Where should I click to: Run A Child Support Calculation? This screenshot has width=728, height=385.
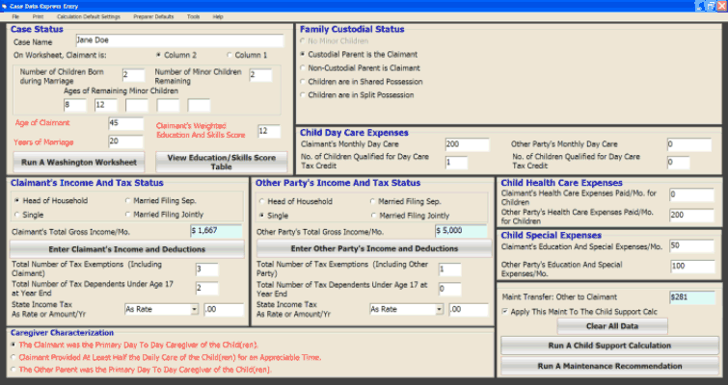(608, 346)
